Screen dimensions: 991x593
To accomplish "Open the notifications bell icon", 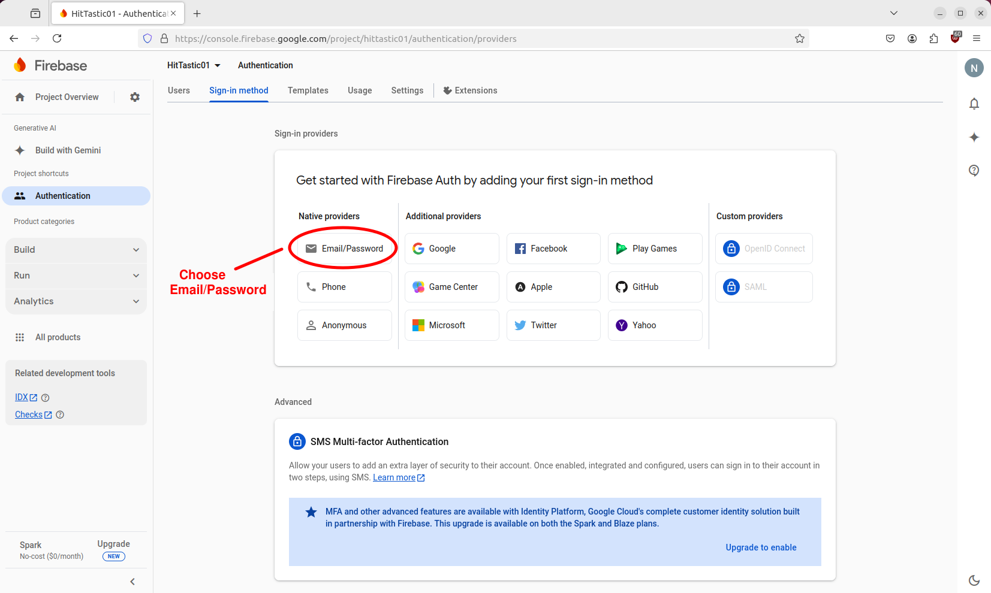I will (x=974, y=104).
